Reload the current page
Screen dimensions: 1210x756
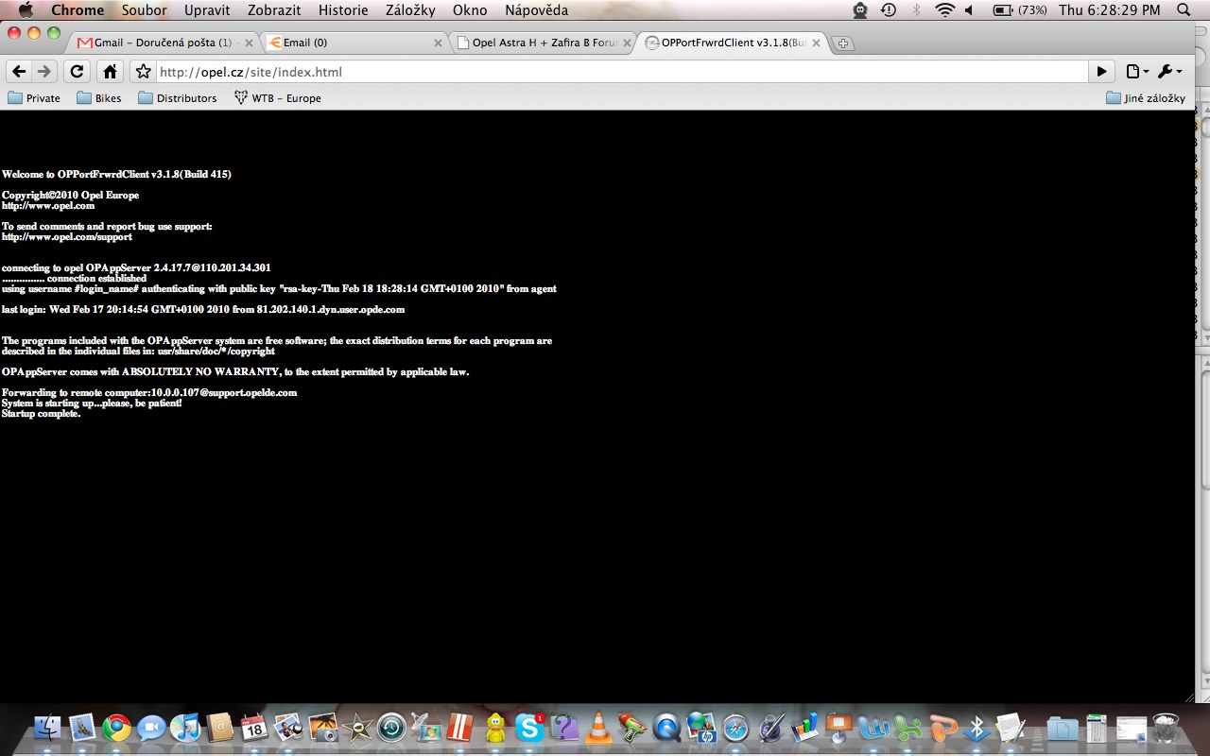[78, 72]
